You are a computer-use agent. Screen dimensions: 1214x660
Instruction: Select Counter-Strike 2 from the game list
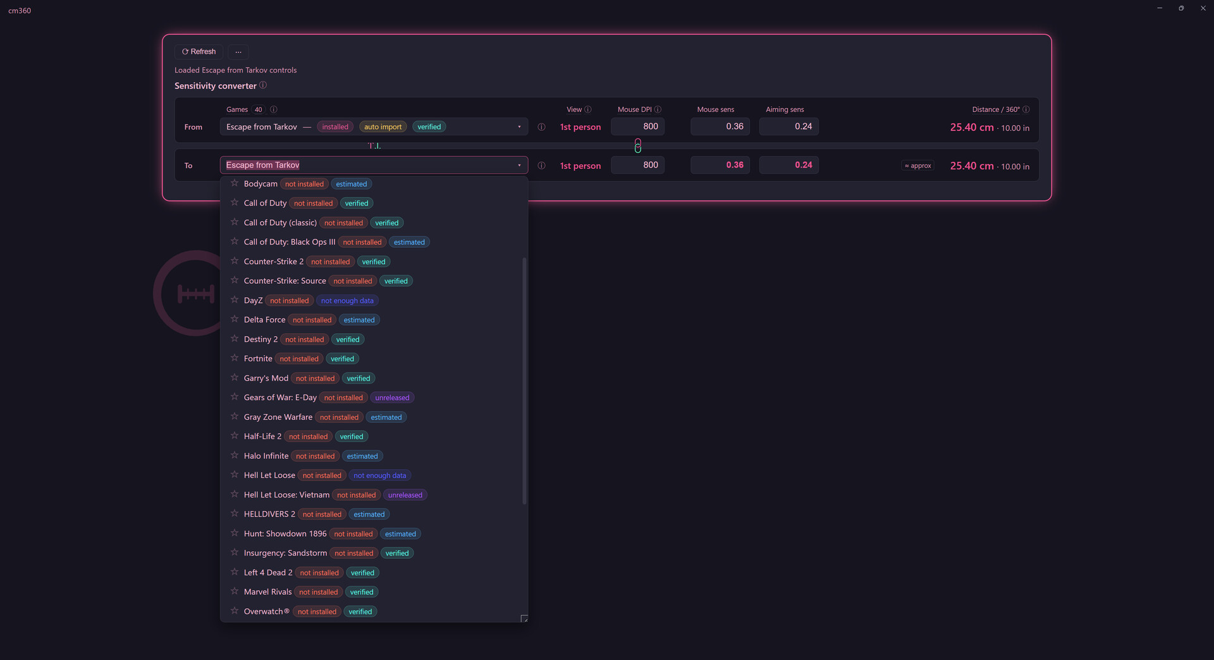pyautogui.click(x=372, y=262)
